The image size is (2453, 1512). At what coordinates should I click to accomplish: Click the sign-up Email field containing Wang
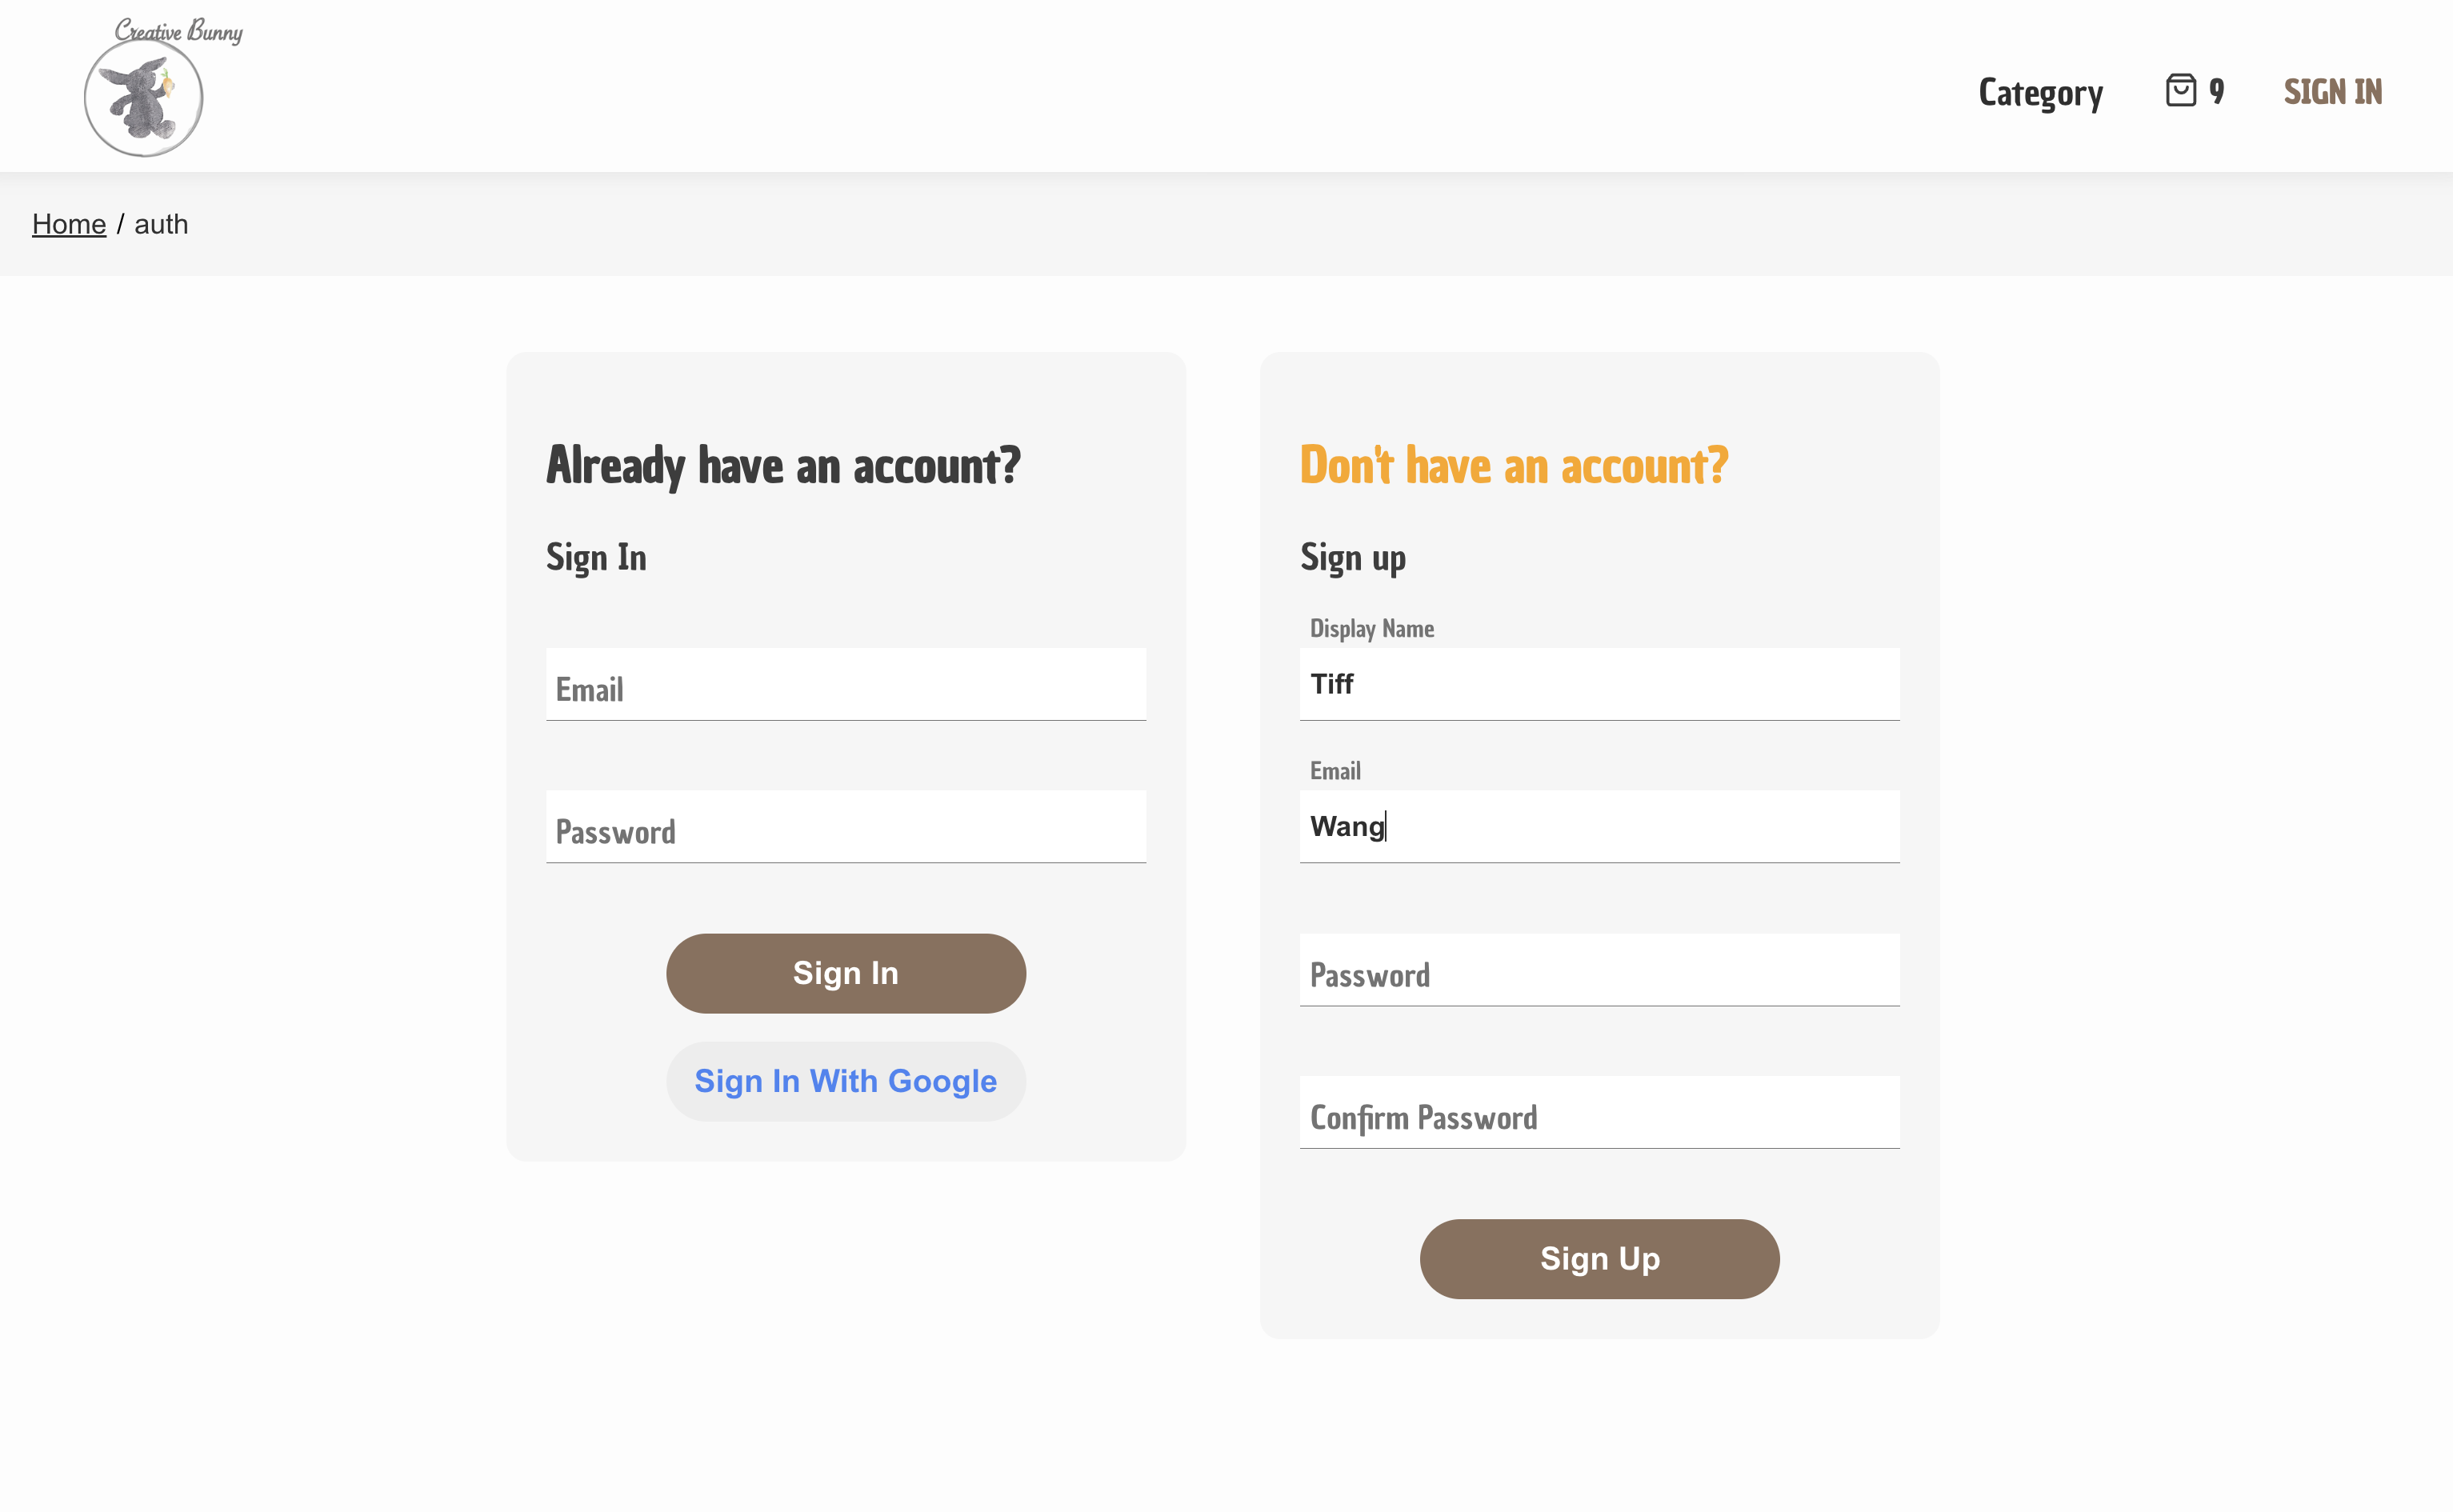(x=1598, y=826)
